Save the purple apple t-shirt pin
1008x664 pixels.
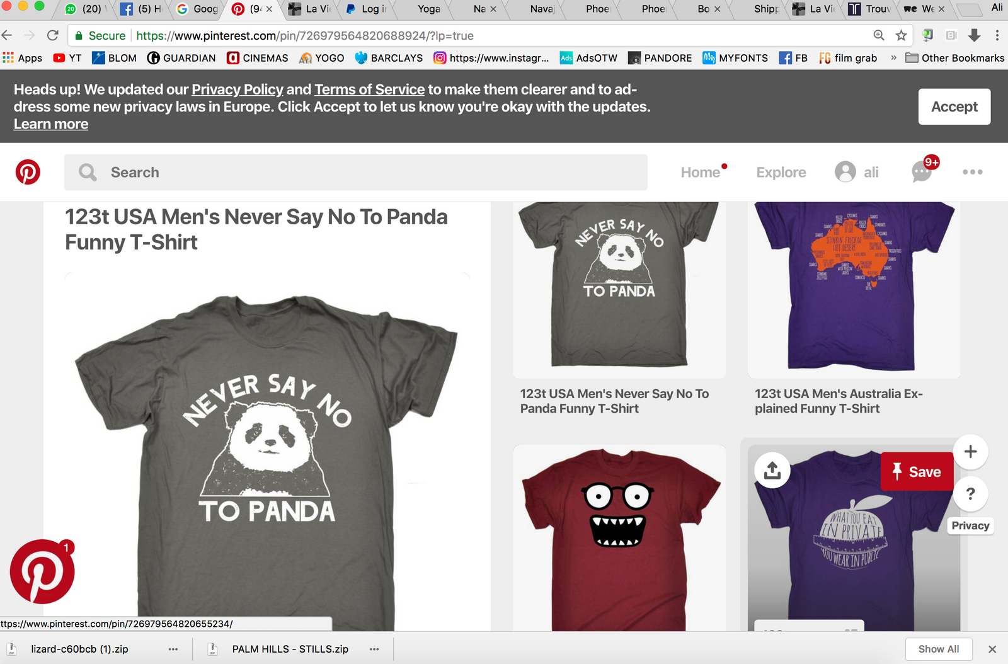click(917, 472)
